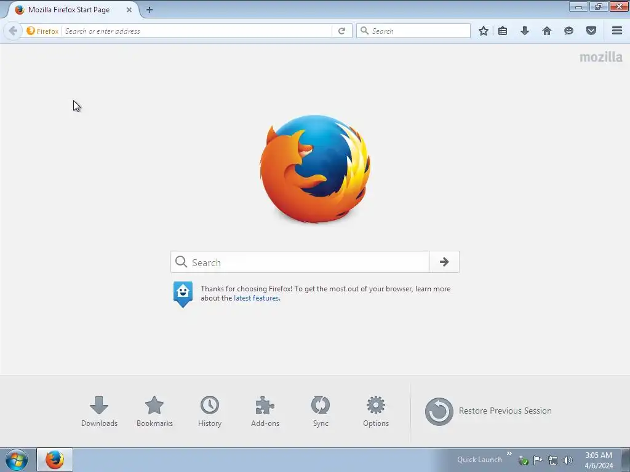
Task: Click the back arrow navigation button
Action: (13, 31)
